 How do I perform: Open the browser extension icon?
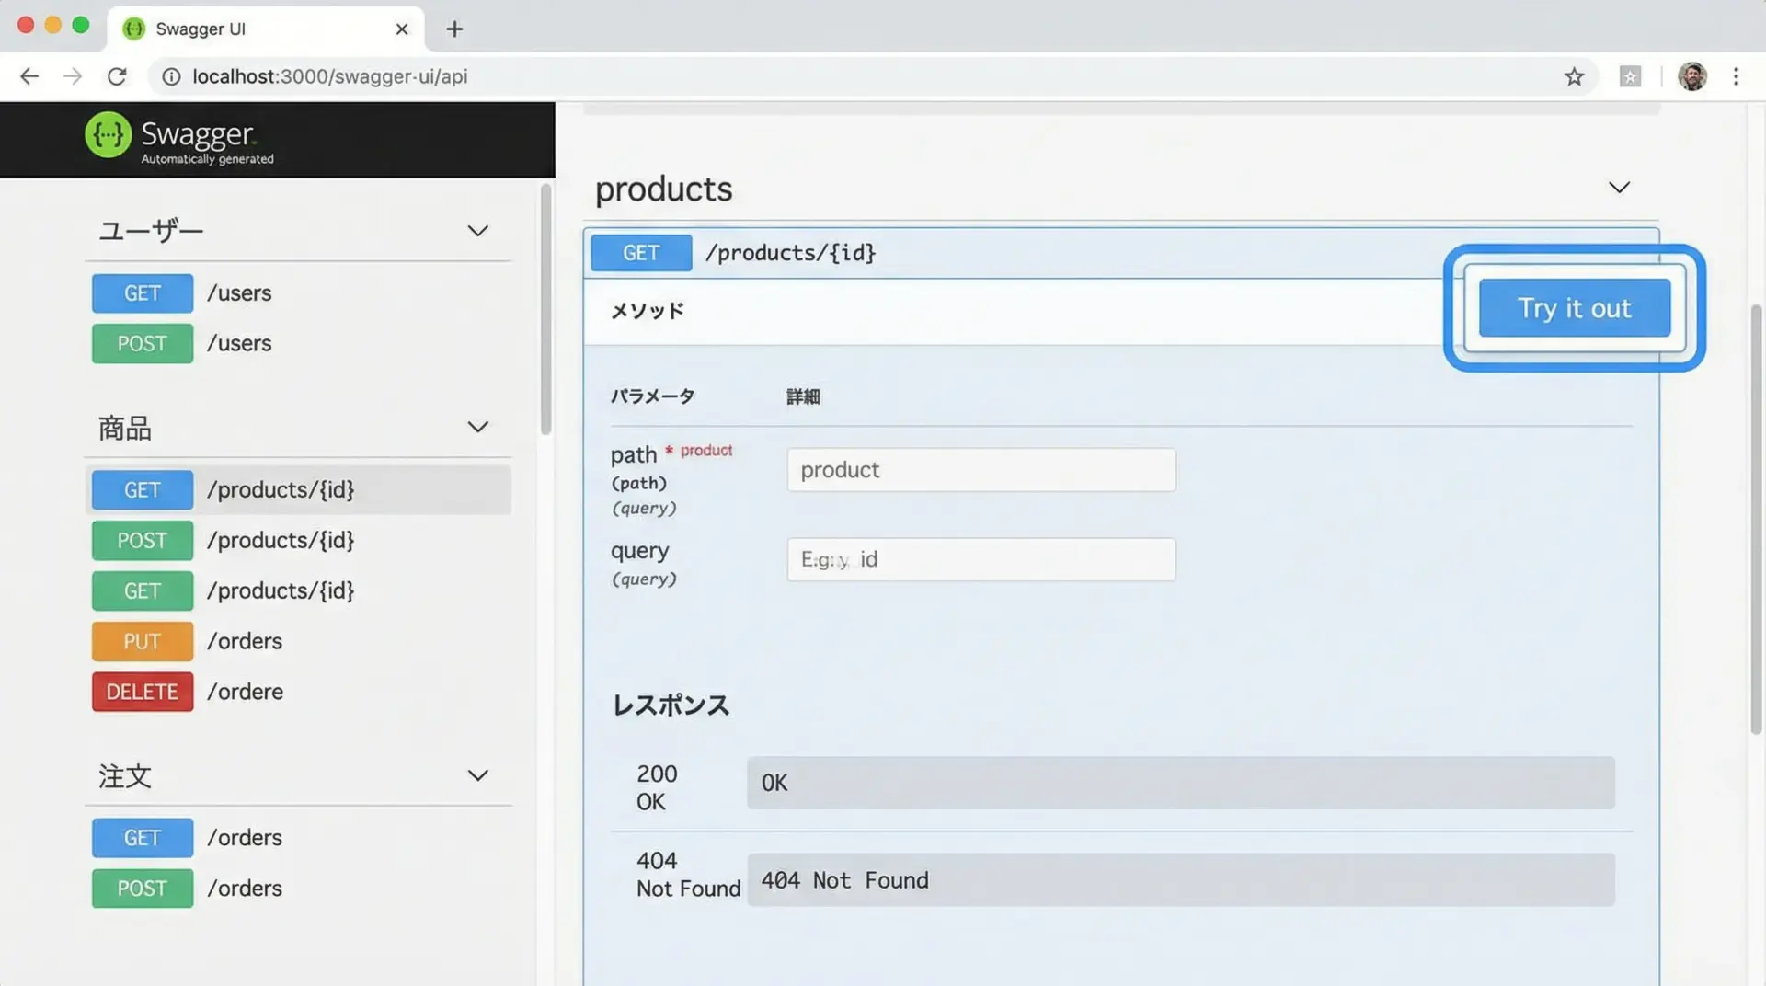[1630, 76]
